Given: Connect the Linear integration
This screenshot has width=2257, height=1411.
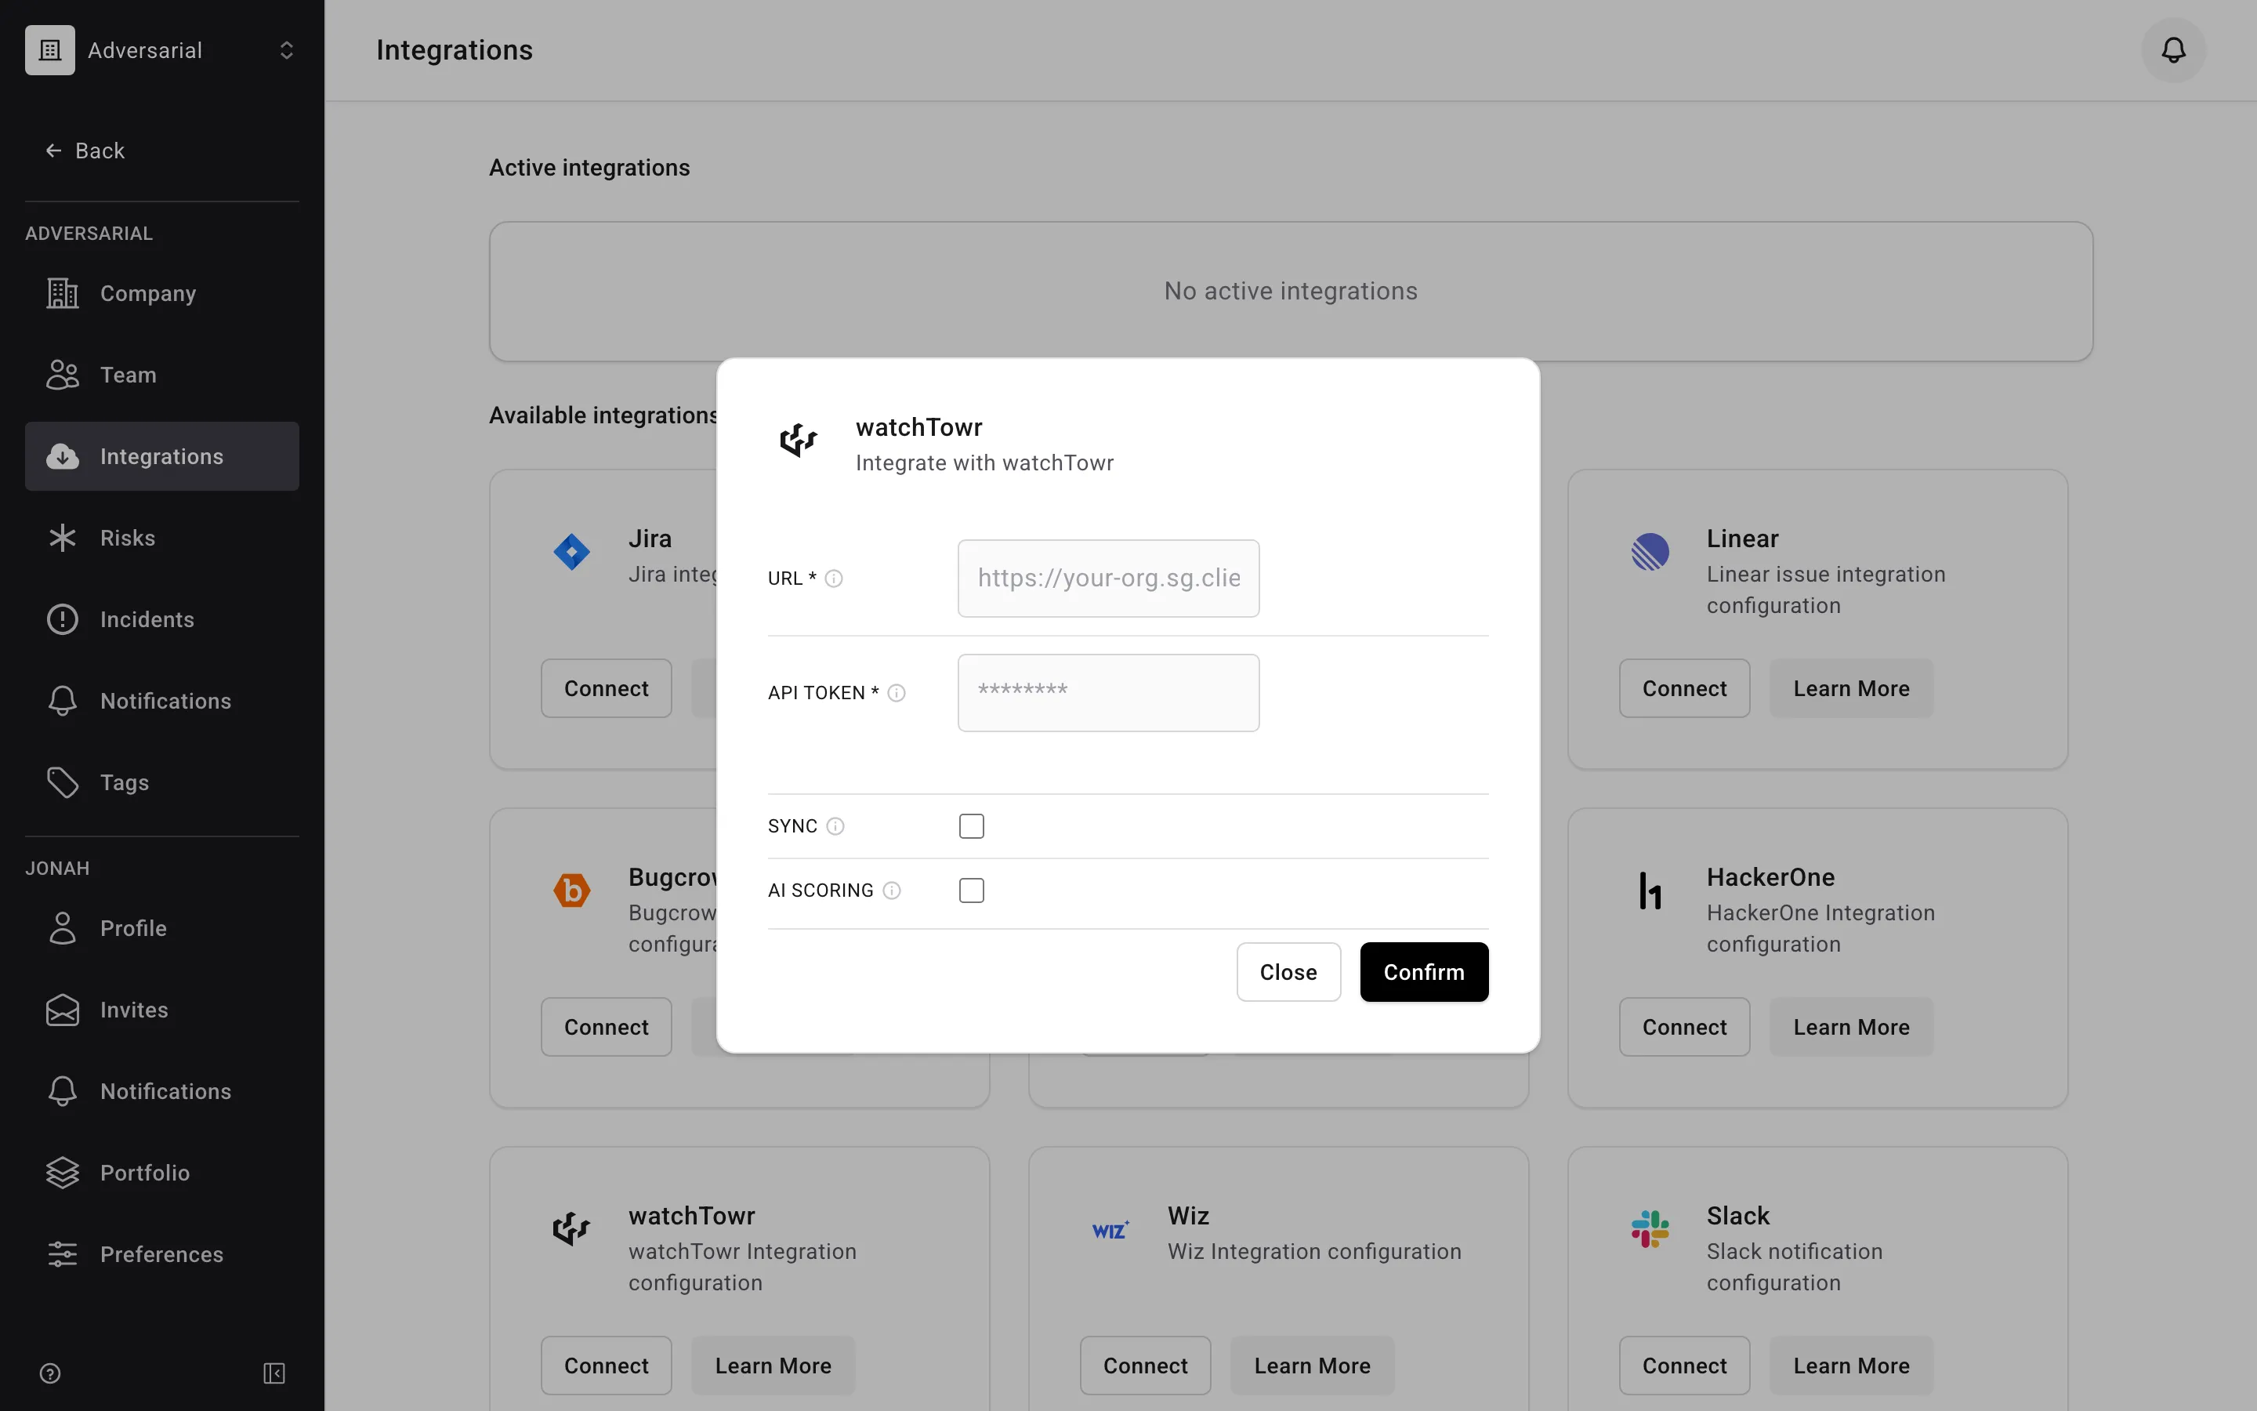Looking at the screenshot, I should tap(1684, 689).
